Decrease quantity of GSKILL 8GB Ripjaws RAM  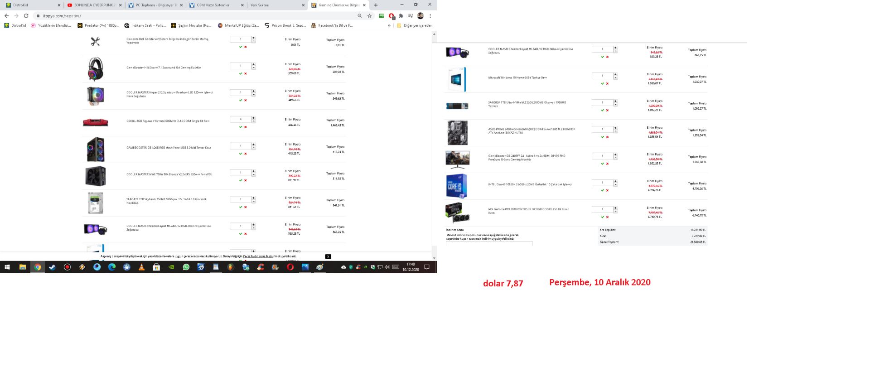pos(254,121)
